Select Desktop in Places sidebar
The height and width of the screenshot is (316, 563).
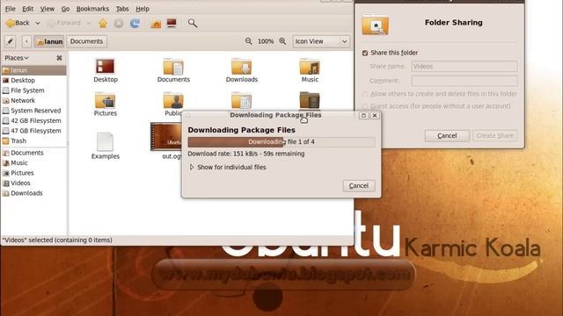pos(33,80)
